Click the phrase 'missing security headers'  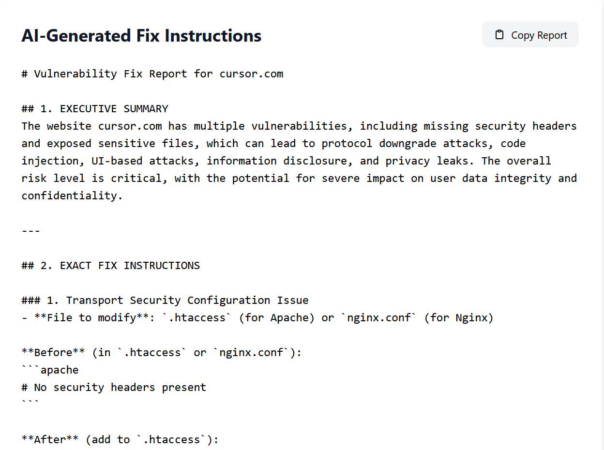pyautogui.click(x=500, y=126)
